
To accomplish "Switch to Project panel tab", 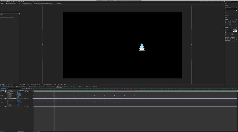I will [x=2, y=3].
